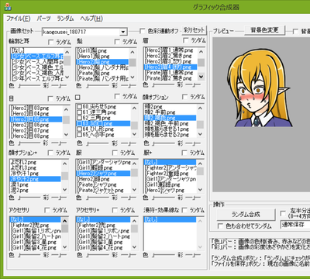Adjust the 色 slider under 輪郭と耳 list
Viewport: 310px width, 279px height.
click(x=29, y=86)
